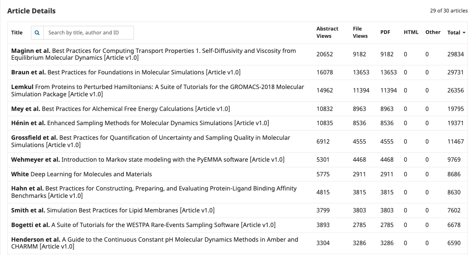Viewport: 470px width, 255px height.
Task: Open Wehmeyer et al. PyEMMA article
Action: (x=147, y=160)
